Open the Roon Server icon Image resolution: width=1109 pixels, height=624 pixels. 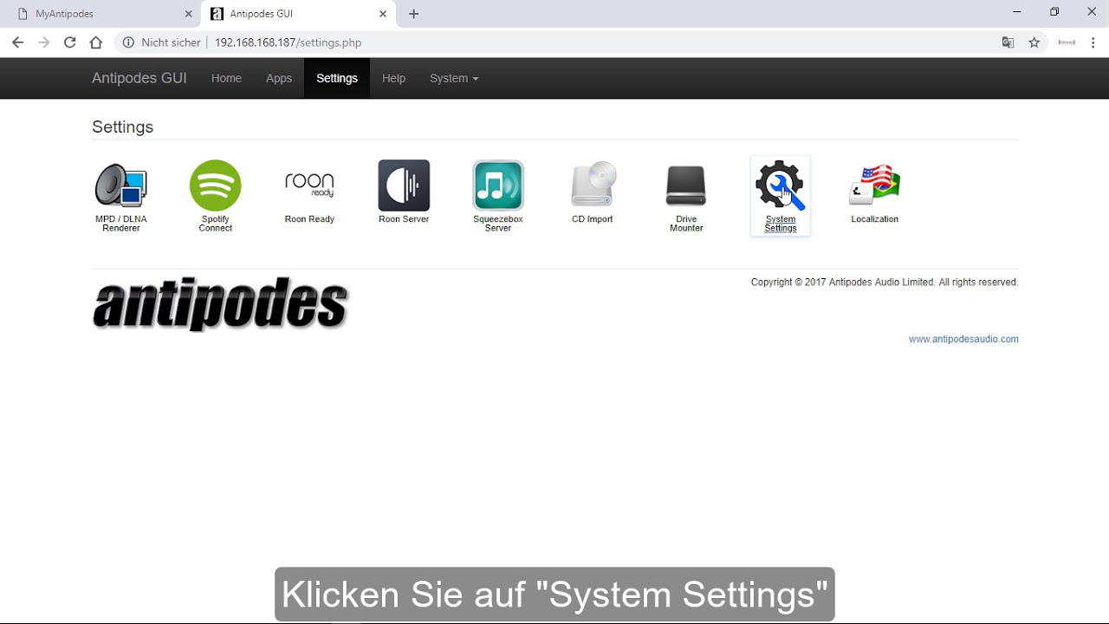point(404,185)
